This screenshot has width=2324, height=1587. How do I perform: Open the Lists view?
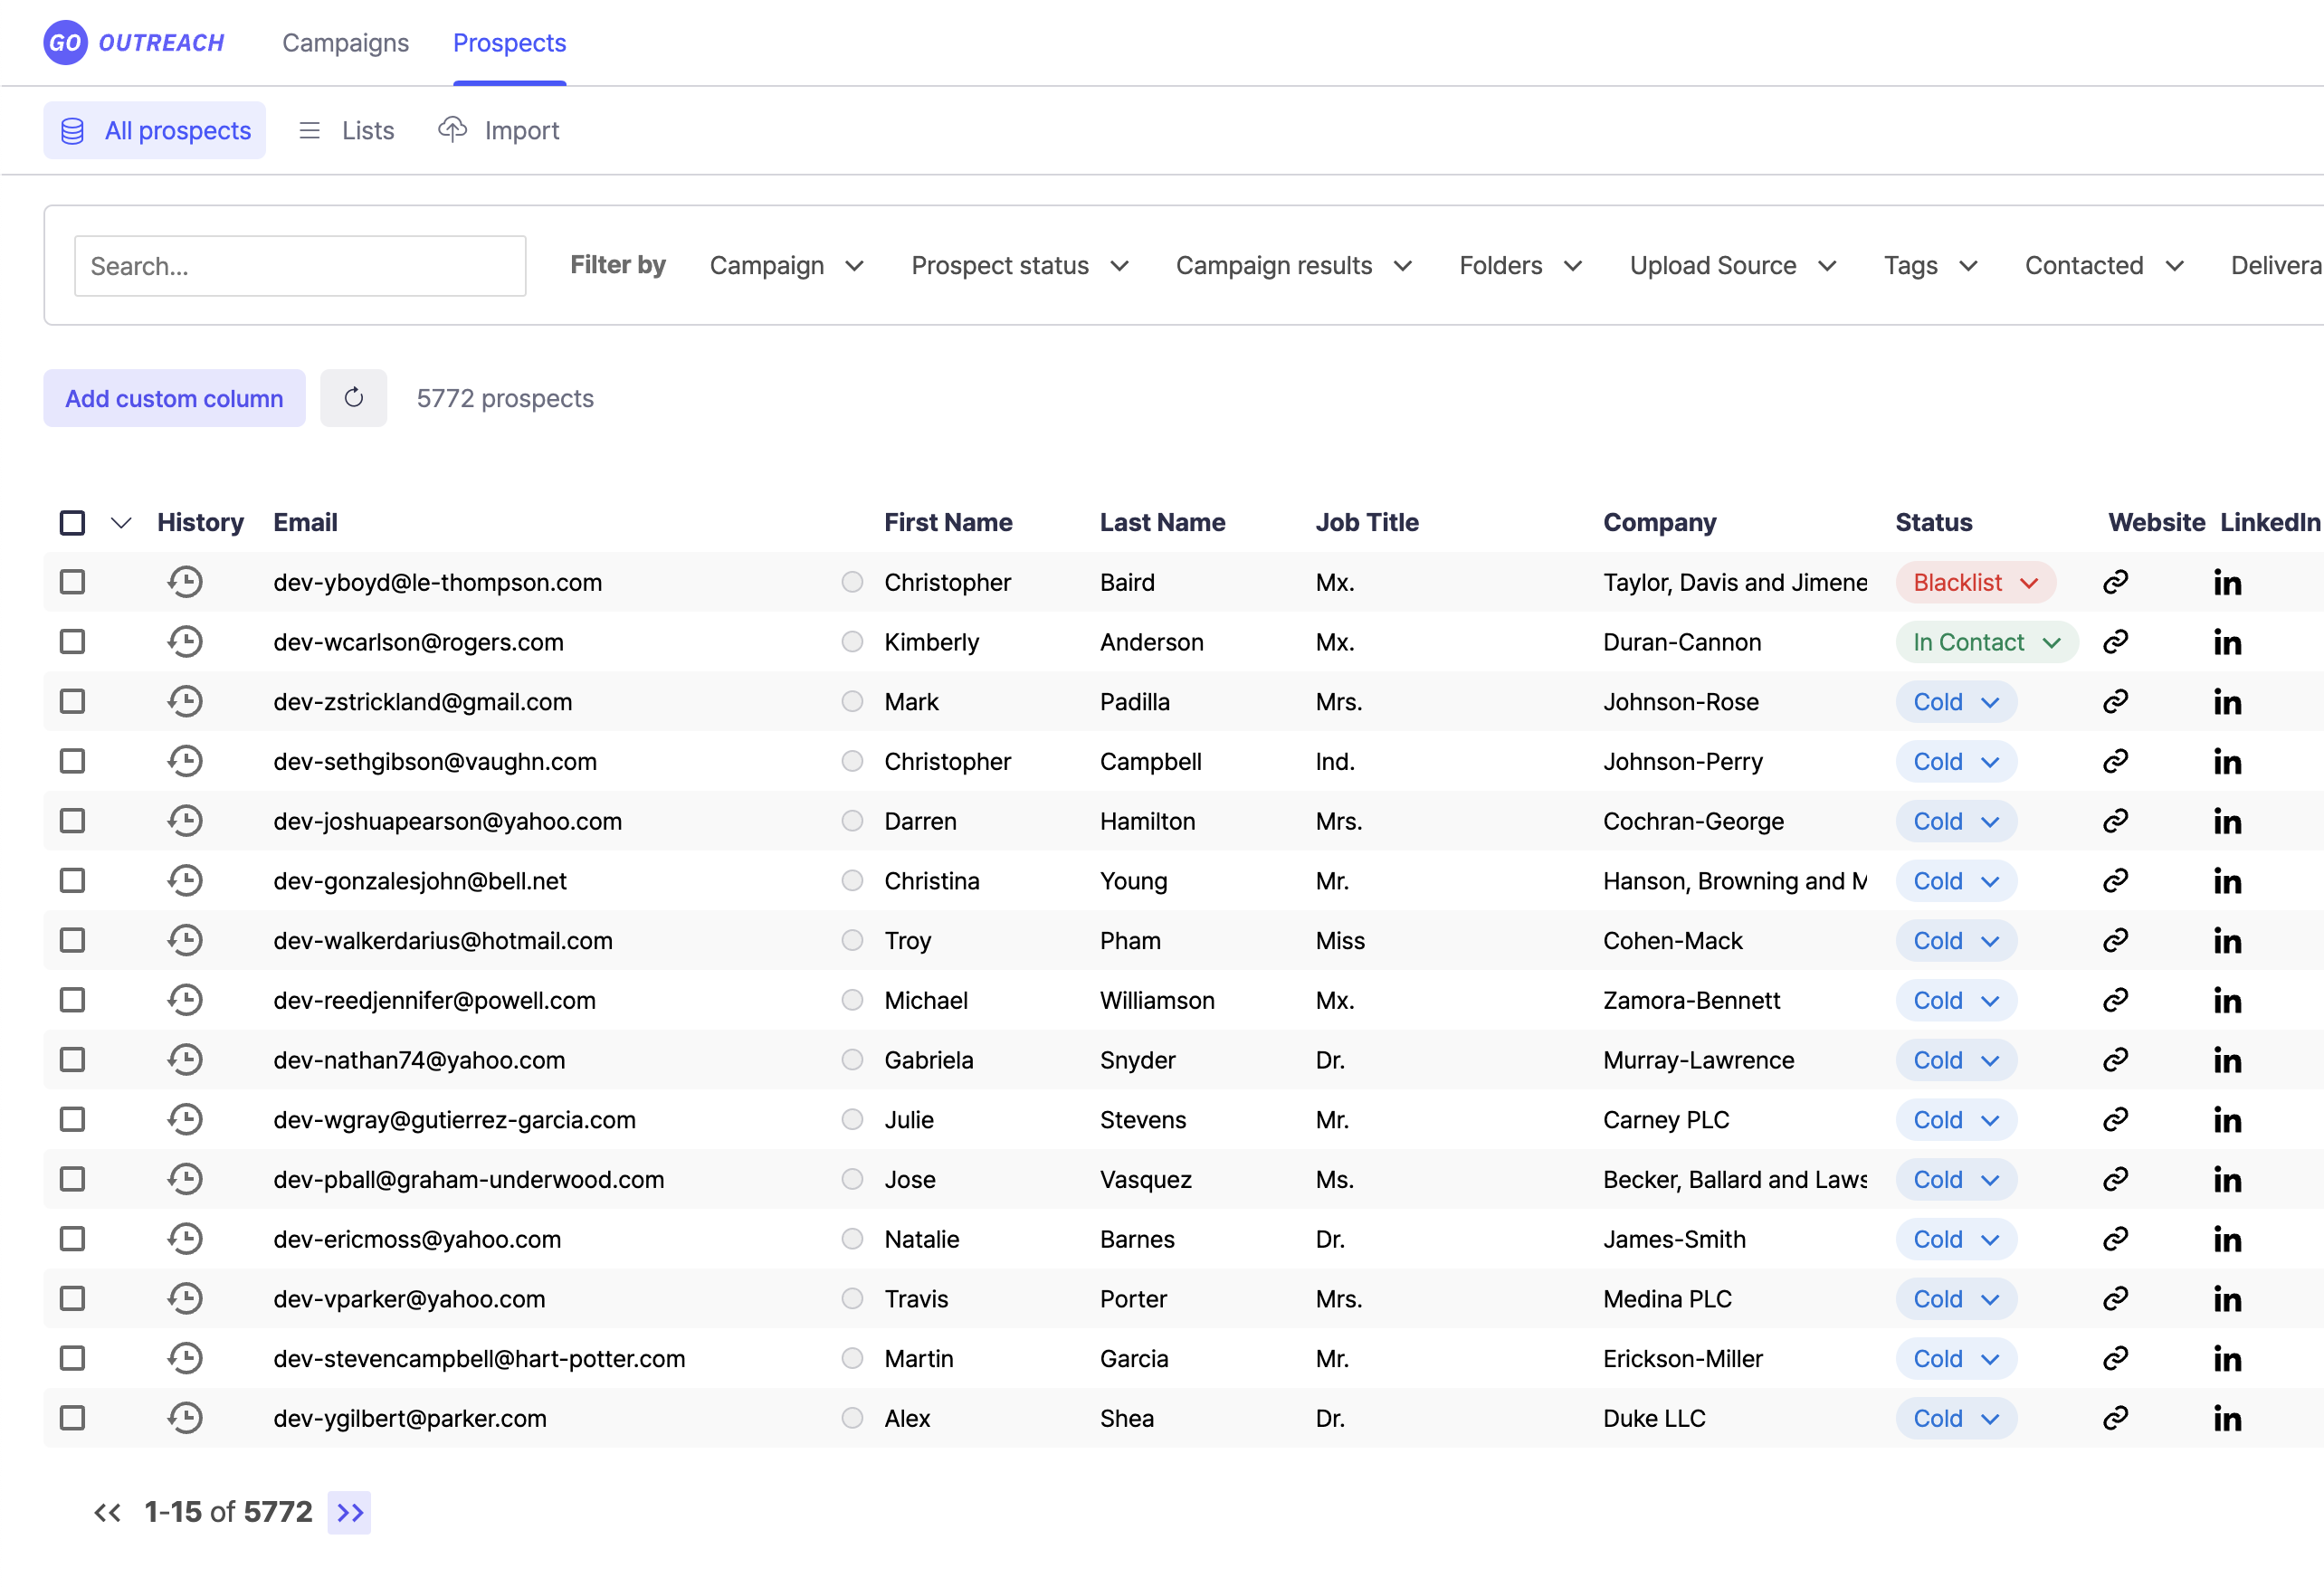345,130
